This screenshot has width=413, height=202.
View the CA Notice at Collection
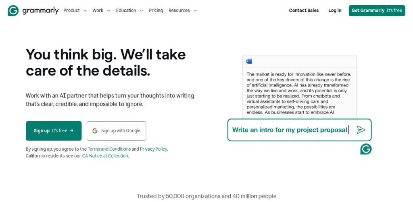pos(105,156)
